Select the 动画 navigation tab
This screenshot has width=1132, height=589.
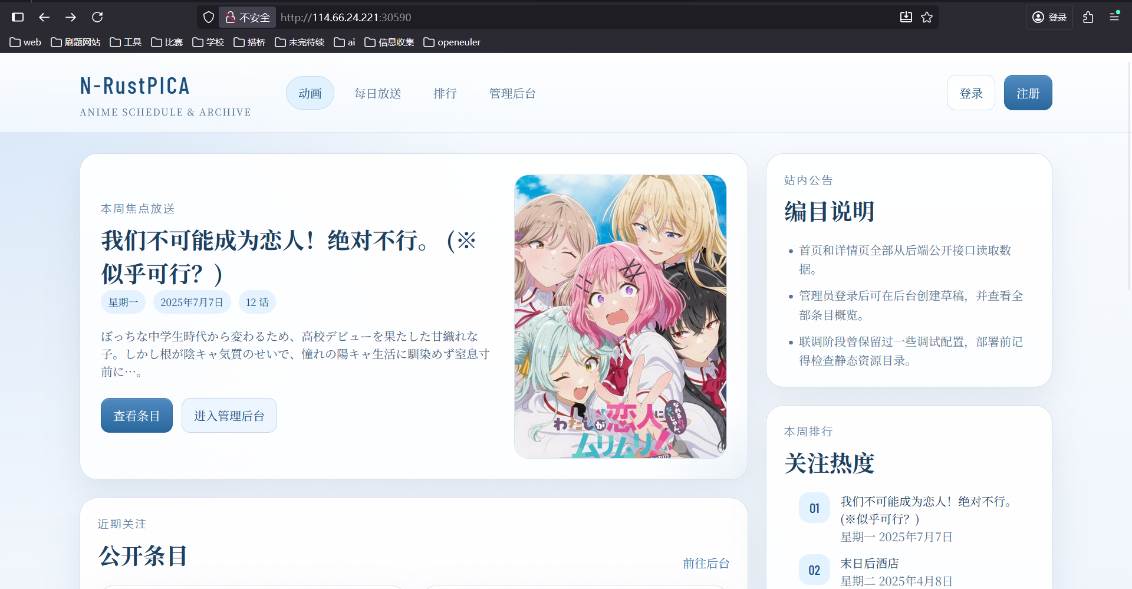(310, 93)
